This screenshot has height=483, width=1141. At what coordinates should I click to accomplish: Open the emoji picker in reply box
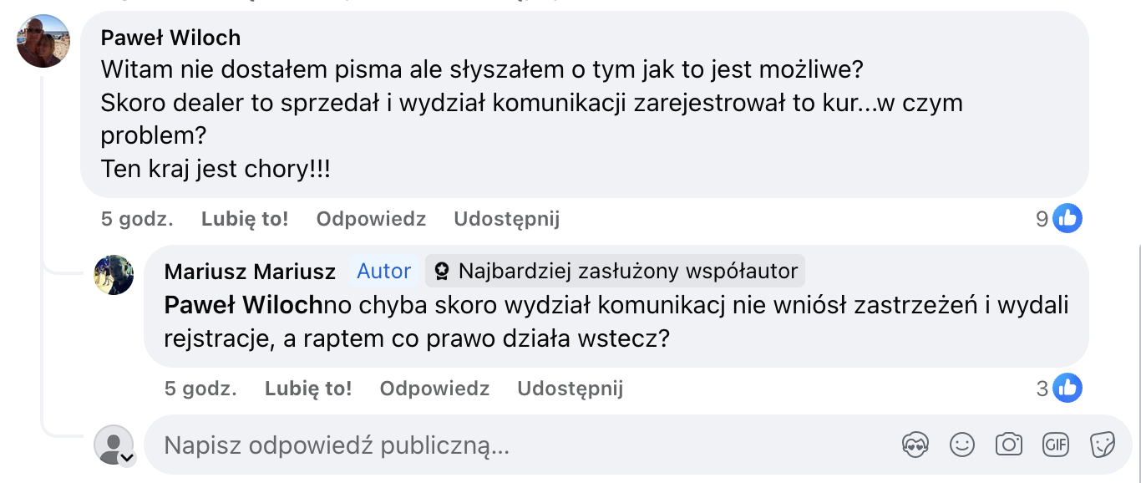coord(962,445)
